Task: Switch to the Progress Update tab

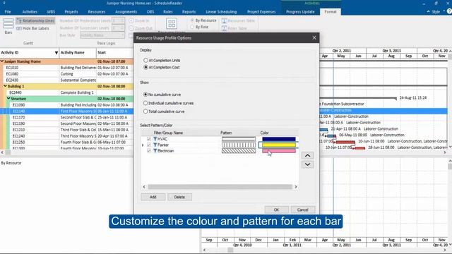Action: [300, 12]
